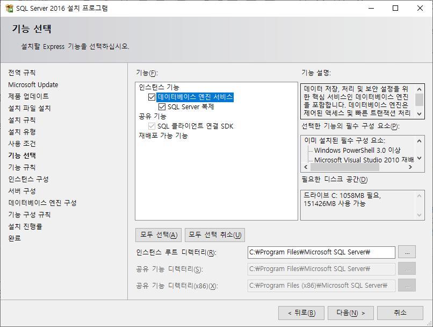Image resolution: width=433 pixels, height=327 pixels.
Task: Uncheck the SQL Server 복제 checkbox
Action: click(162, 106)
